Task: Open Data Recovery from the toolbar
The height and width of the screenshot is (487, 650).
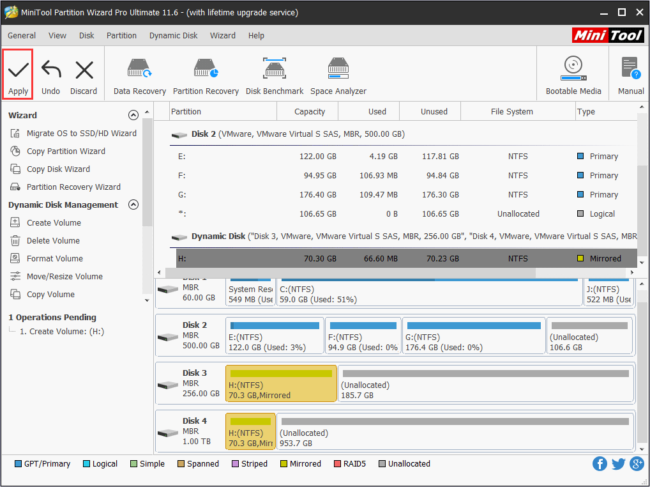Action: click(139, 73)
